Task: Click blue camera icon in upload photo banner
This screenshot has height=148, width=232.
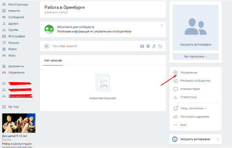Action: 175,139
